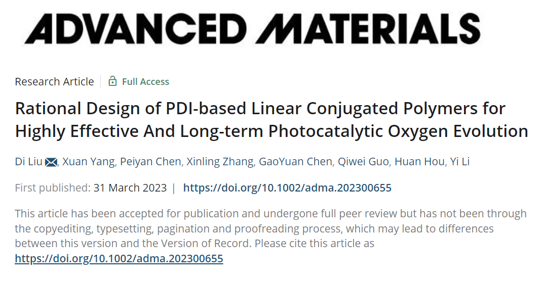Select author Peiyan Chen

pos(150,162)
